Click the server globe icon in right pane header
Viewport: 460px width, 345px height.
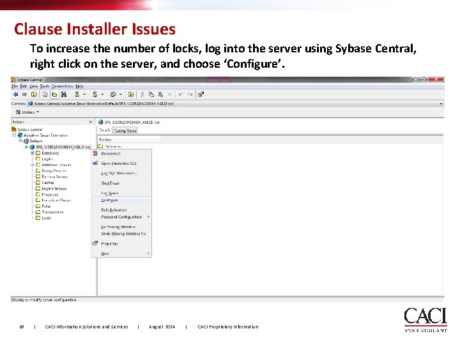[101, 122]
